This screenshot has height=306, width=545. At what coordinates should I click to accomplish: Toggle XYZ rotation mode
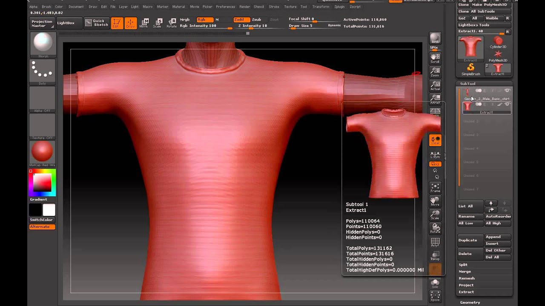coord(435,164)
